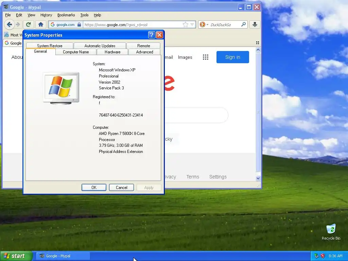
Task: Click OK in System Properties
Action: 94,188
